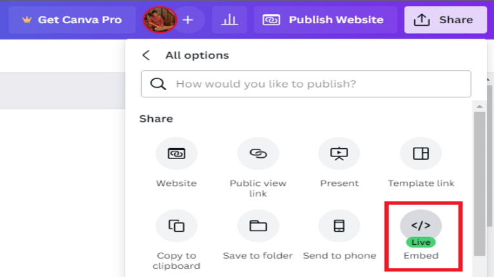This screenshot has width=494, height=277.
Task: Click the Embed code icon
Action: (420, 225)
